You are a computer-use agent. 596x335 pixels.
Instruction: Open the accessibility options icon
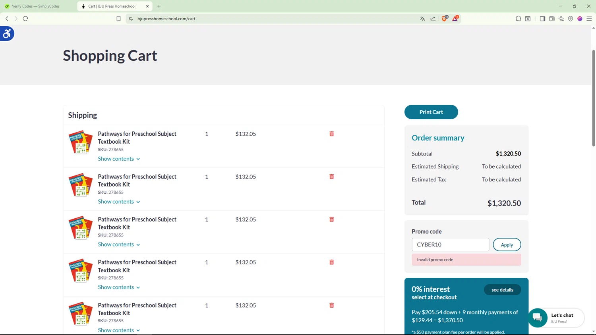(7, 34)
